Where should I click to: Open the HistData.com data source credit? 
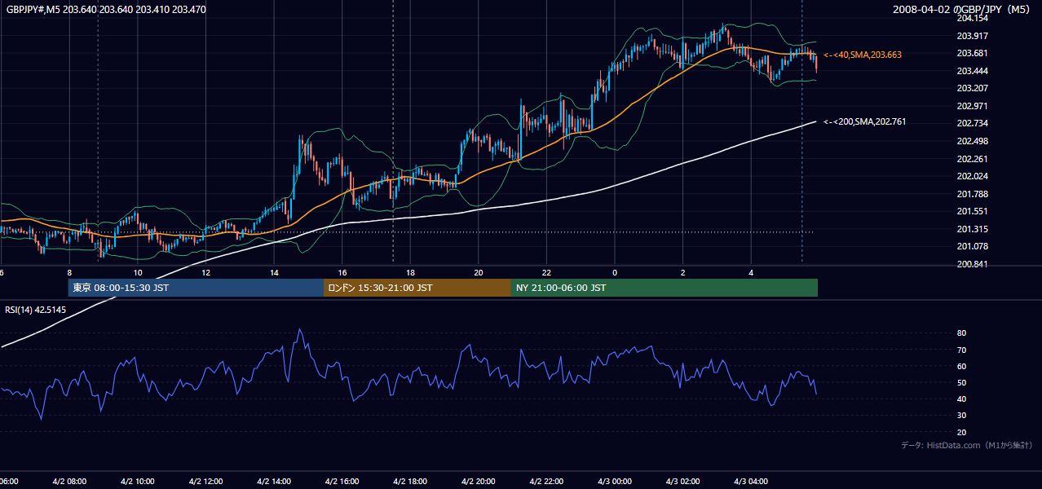click(x=966, y=445)
